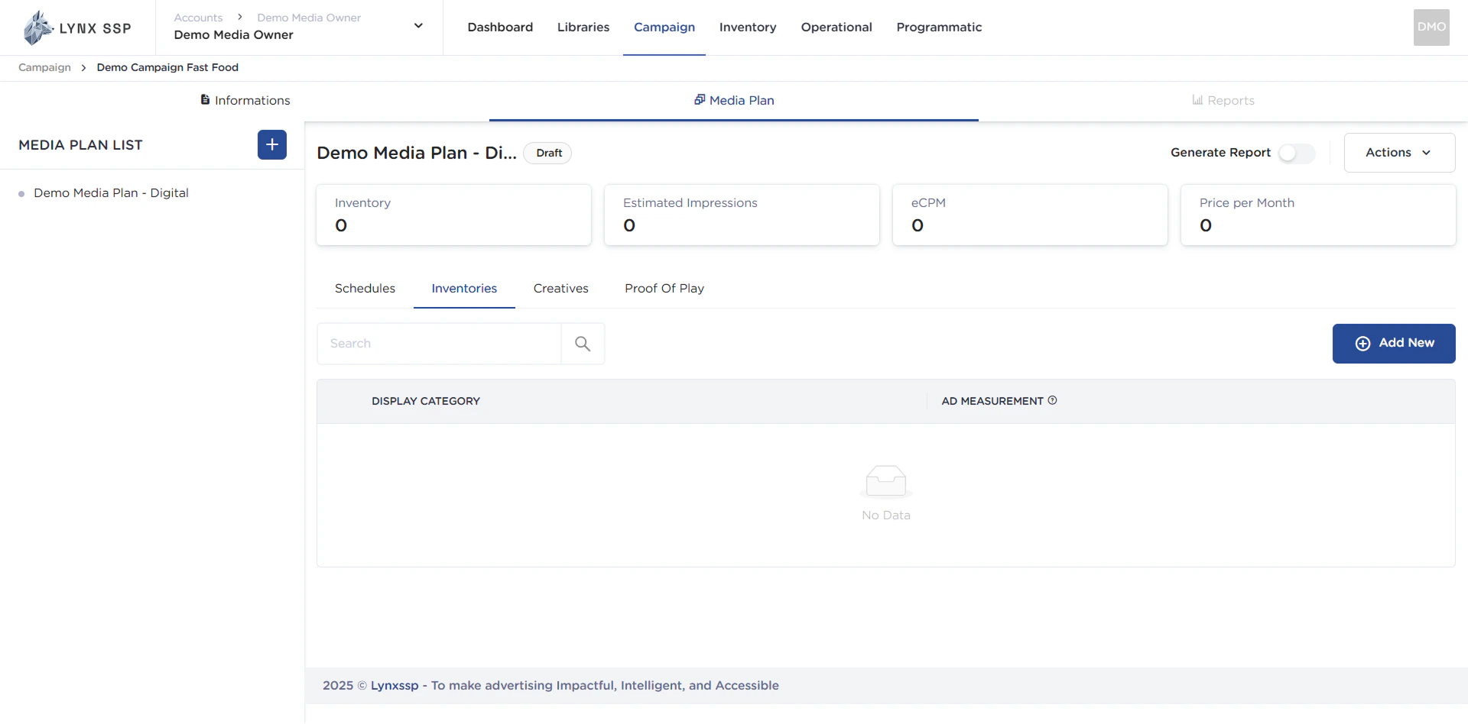Image resolution: width=1468 pixels, height=724 pixels.
Task: Click the Draft status badge
Action: [547, 153]
